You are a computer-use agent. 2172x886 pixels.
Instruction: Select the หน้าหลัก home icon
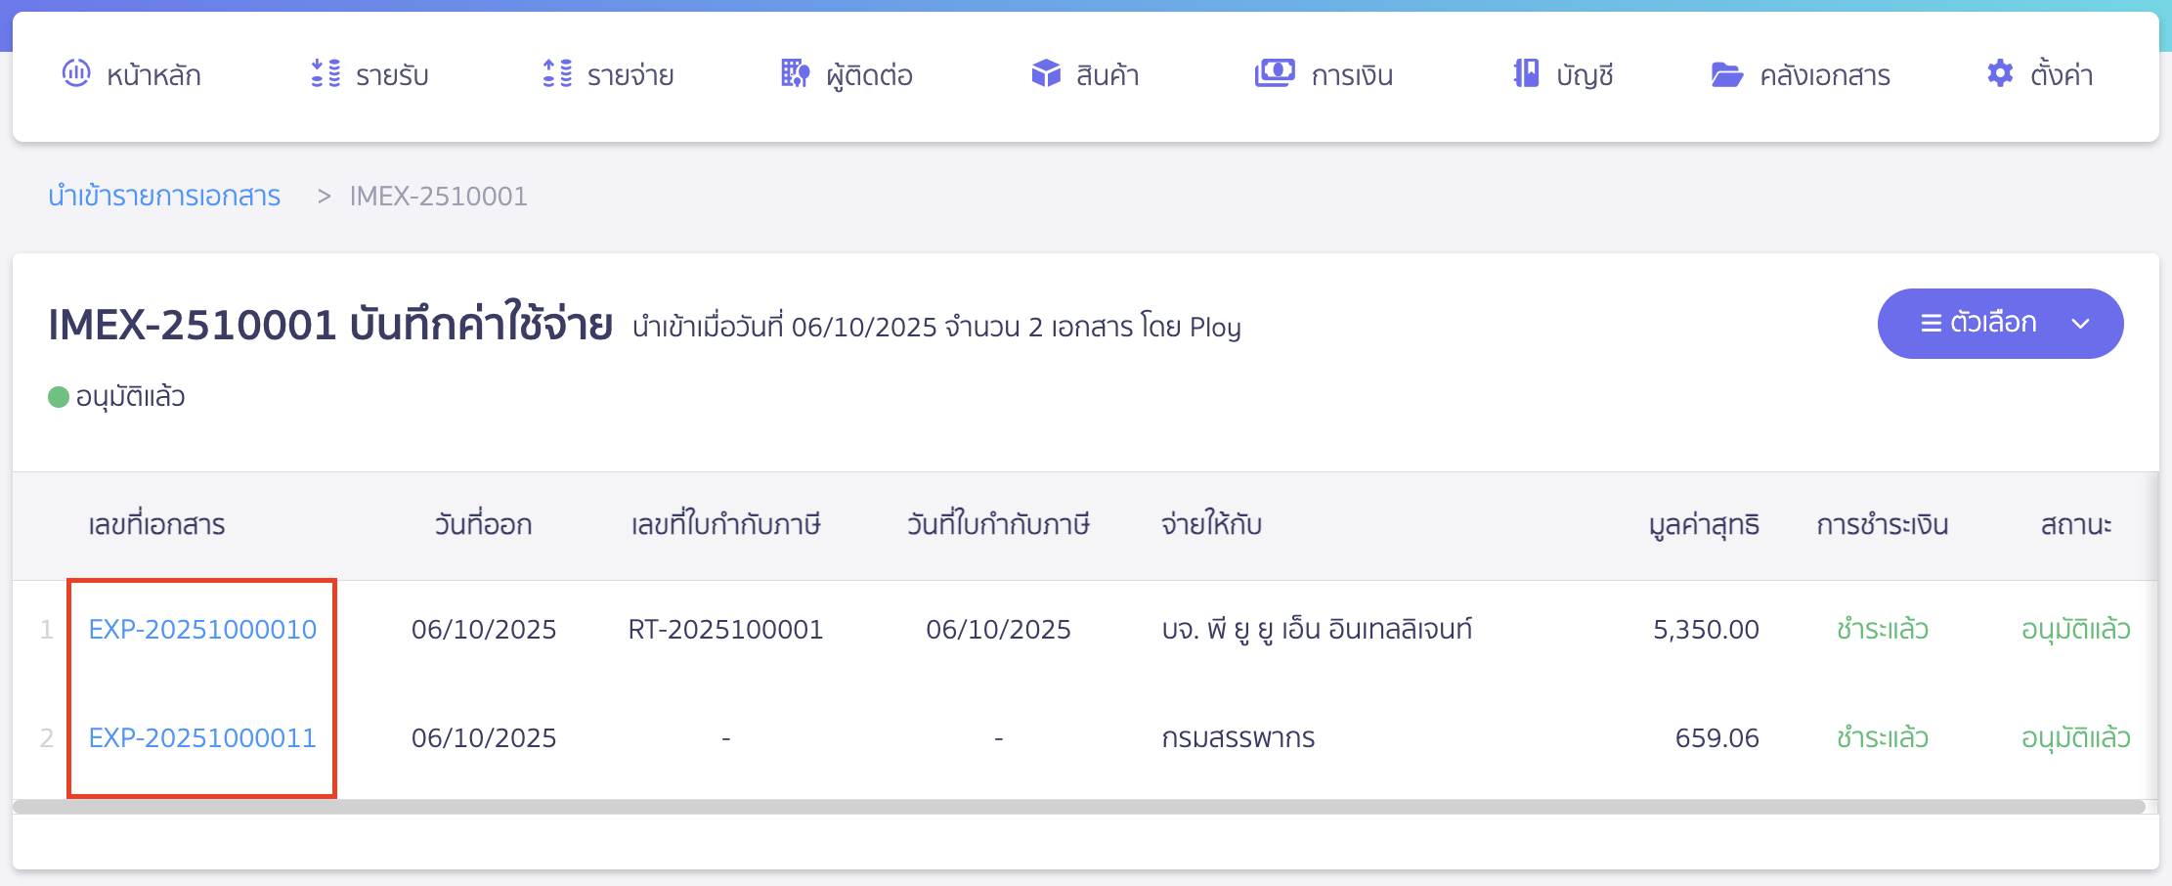tap(76, 73)
